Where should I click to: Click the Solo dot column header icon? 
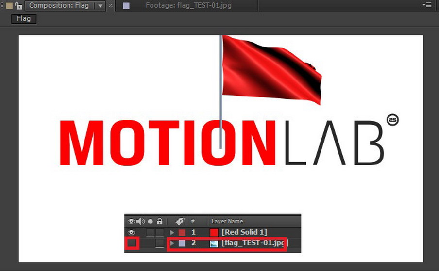coord(151,221)
